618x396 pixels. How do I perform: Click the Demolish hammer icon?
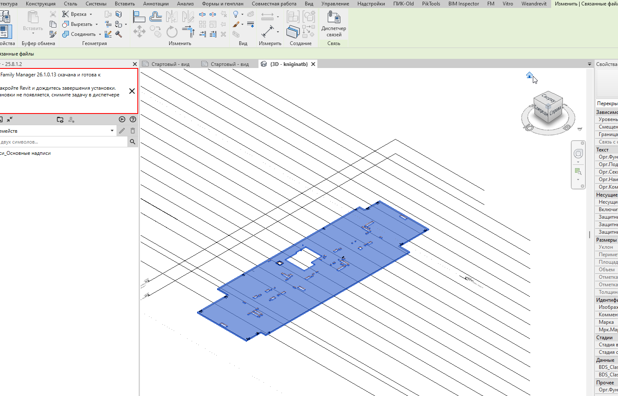tap(119, 34)
